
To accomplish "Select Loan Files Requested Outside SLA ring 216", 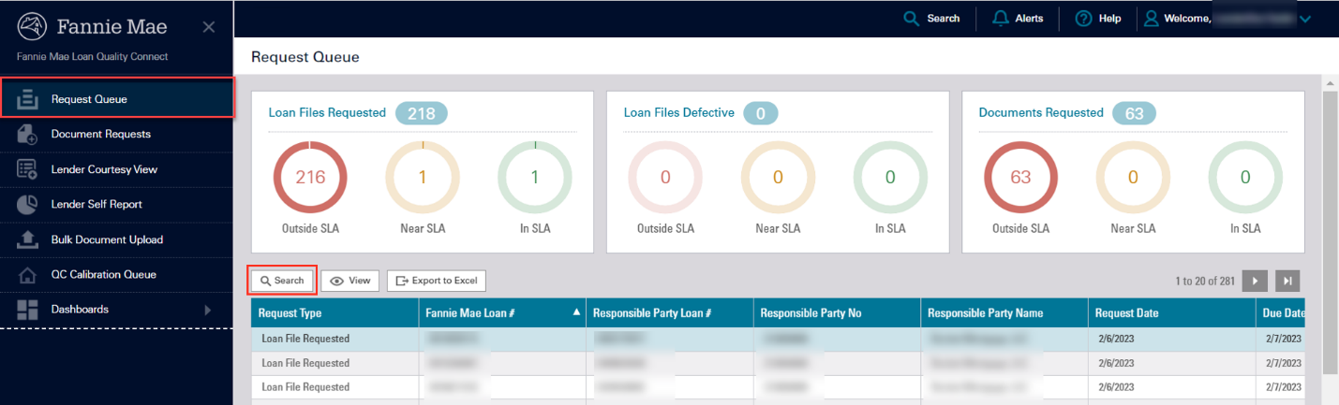I will click(x=310, y=177).
